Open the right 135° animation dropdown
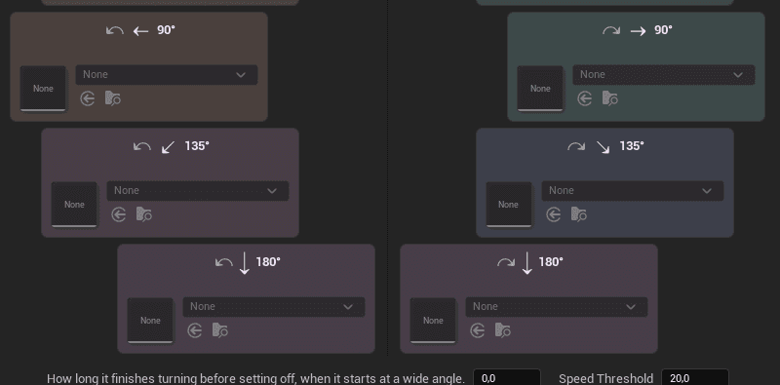 click(633, 190)
